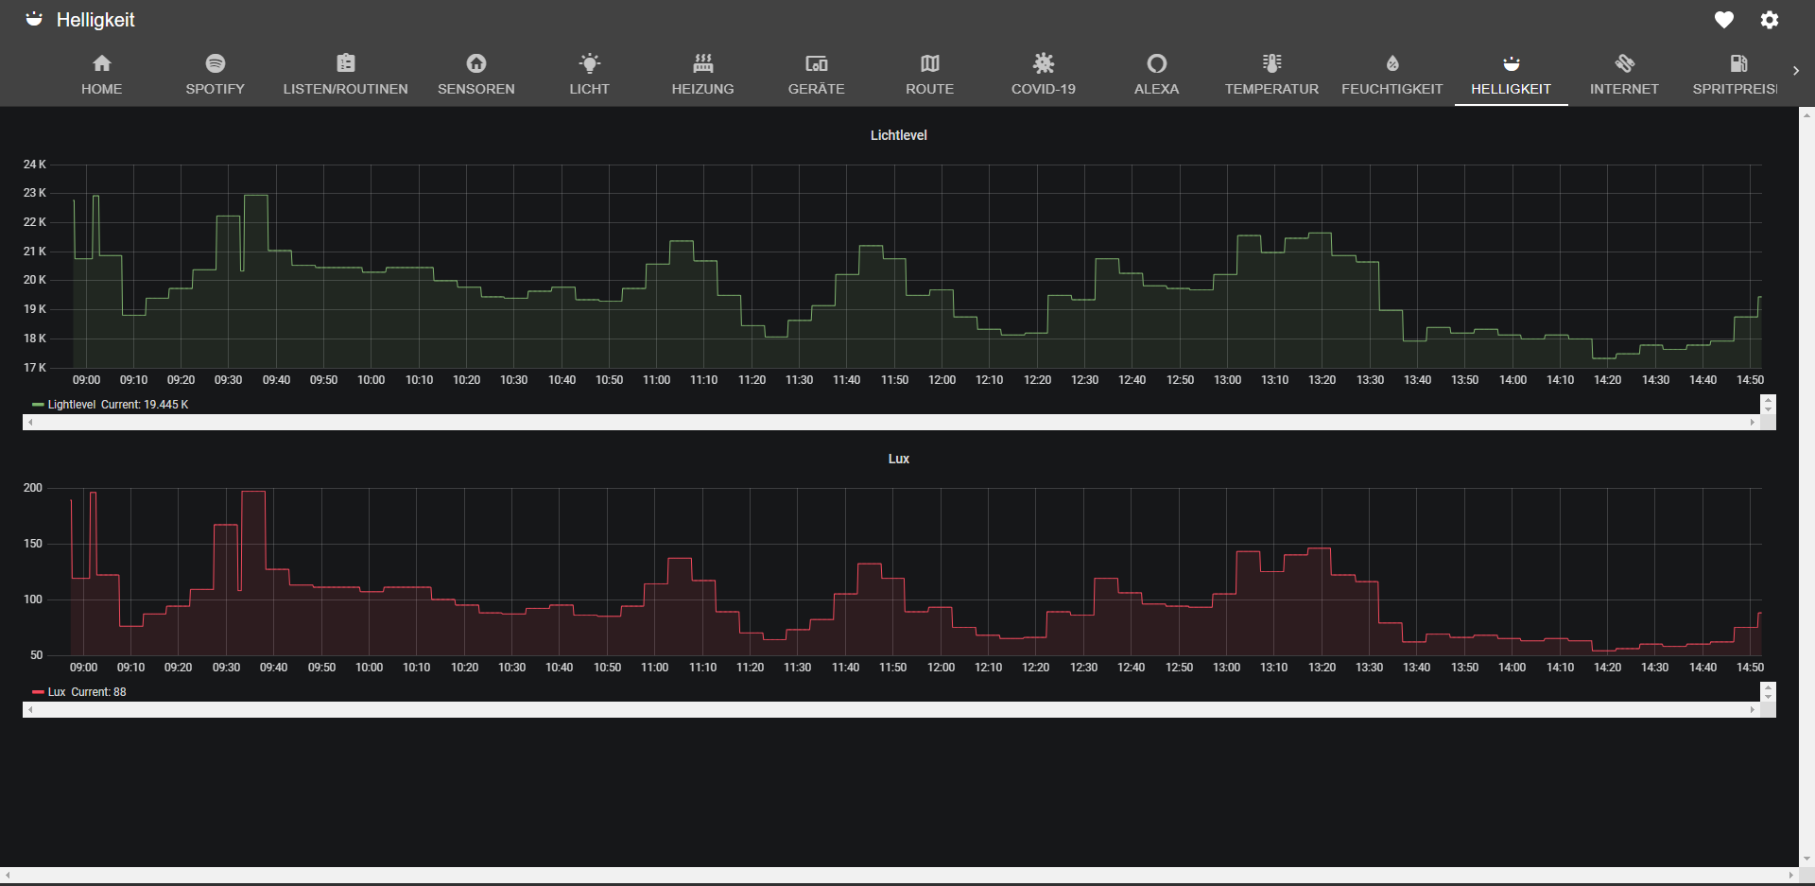Expand tab bar with right chevron arrow
This screenshot has width=1815, height=886.
click(1796, 71)
